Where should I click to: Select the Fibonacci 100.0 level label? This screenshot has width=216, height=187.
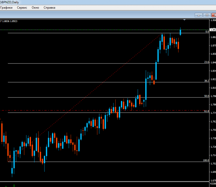click(206, 160)
